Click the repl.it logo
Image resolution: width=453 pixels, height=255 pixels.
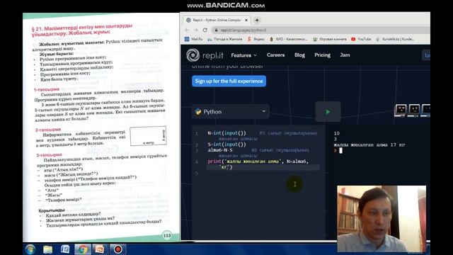point(205,55)
